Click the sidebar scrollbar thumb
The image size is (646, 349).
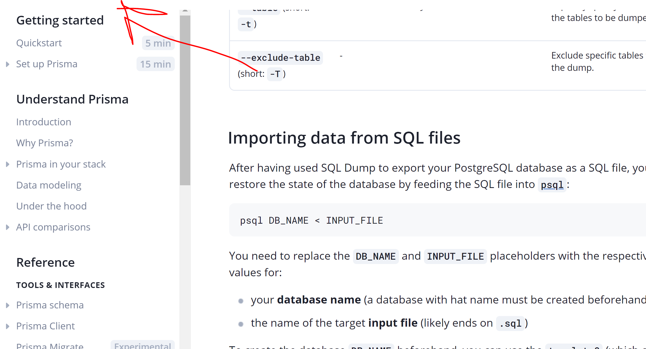(x=185, y=100)
